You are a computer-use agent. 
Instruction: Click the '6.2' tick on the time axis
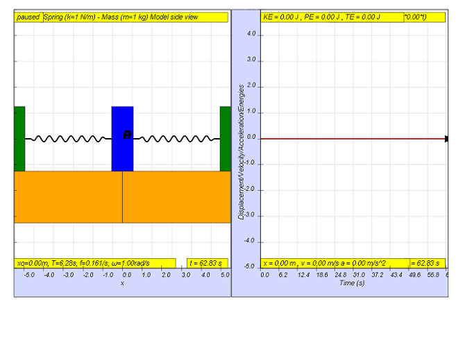tap(283, 275)
